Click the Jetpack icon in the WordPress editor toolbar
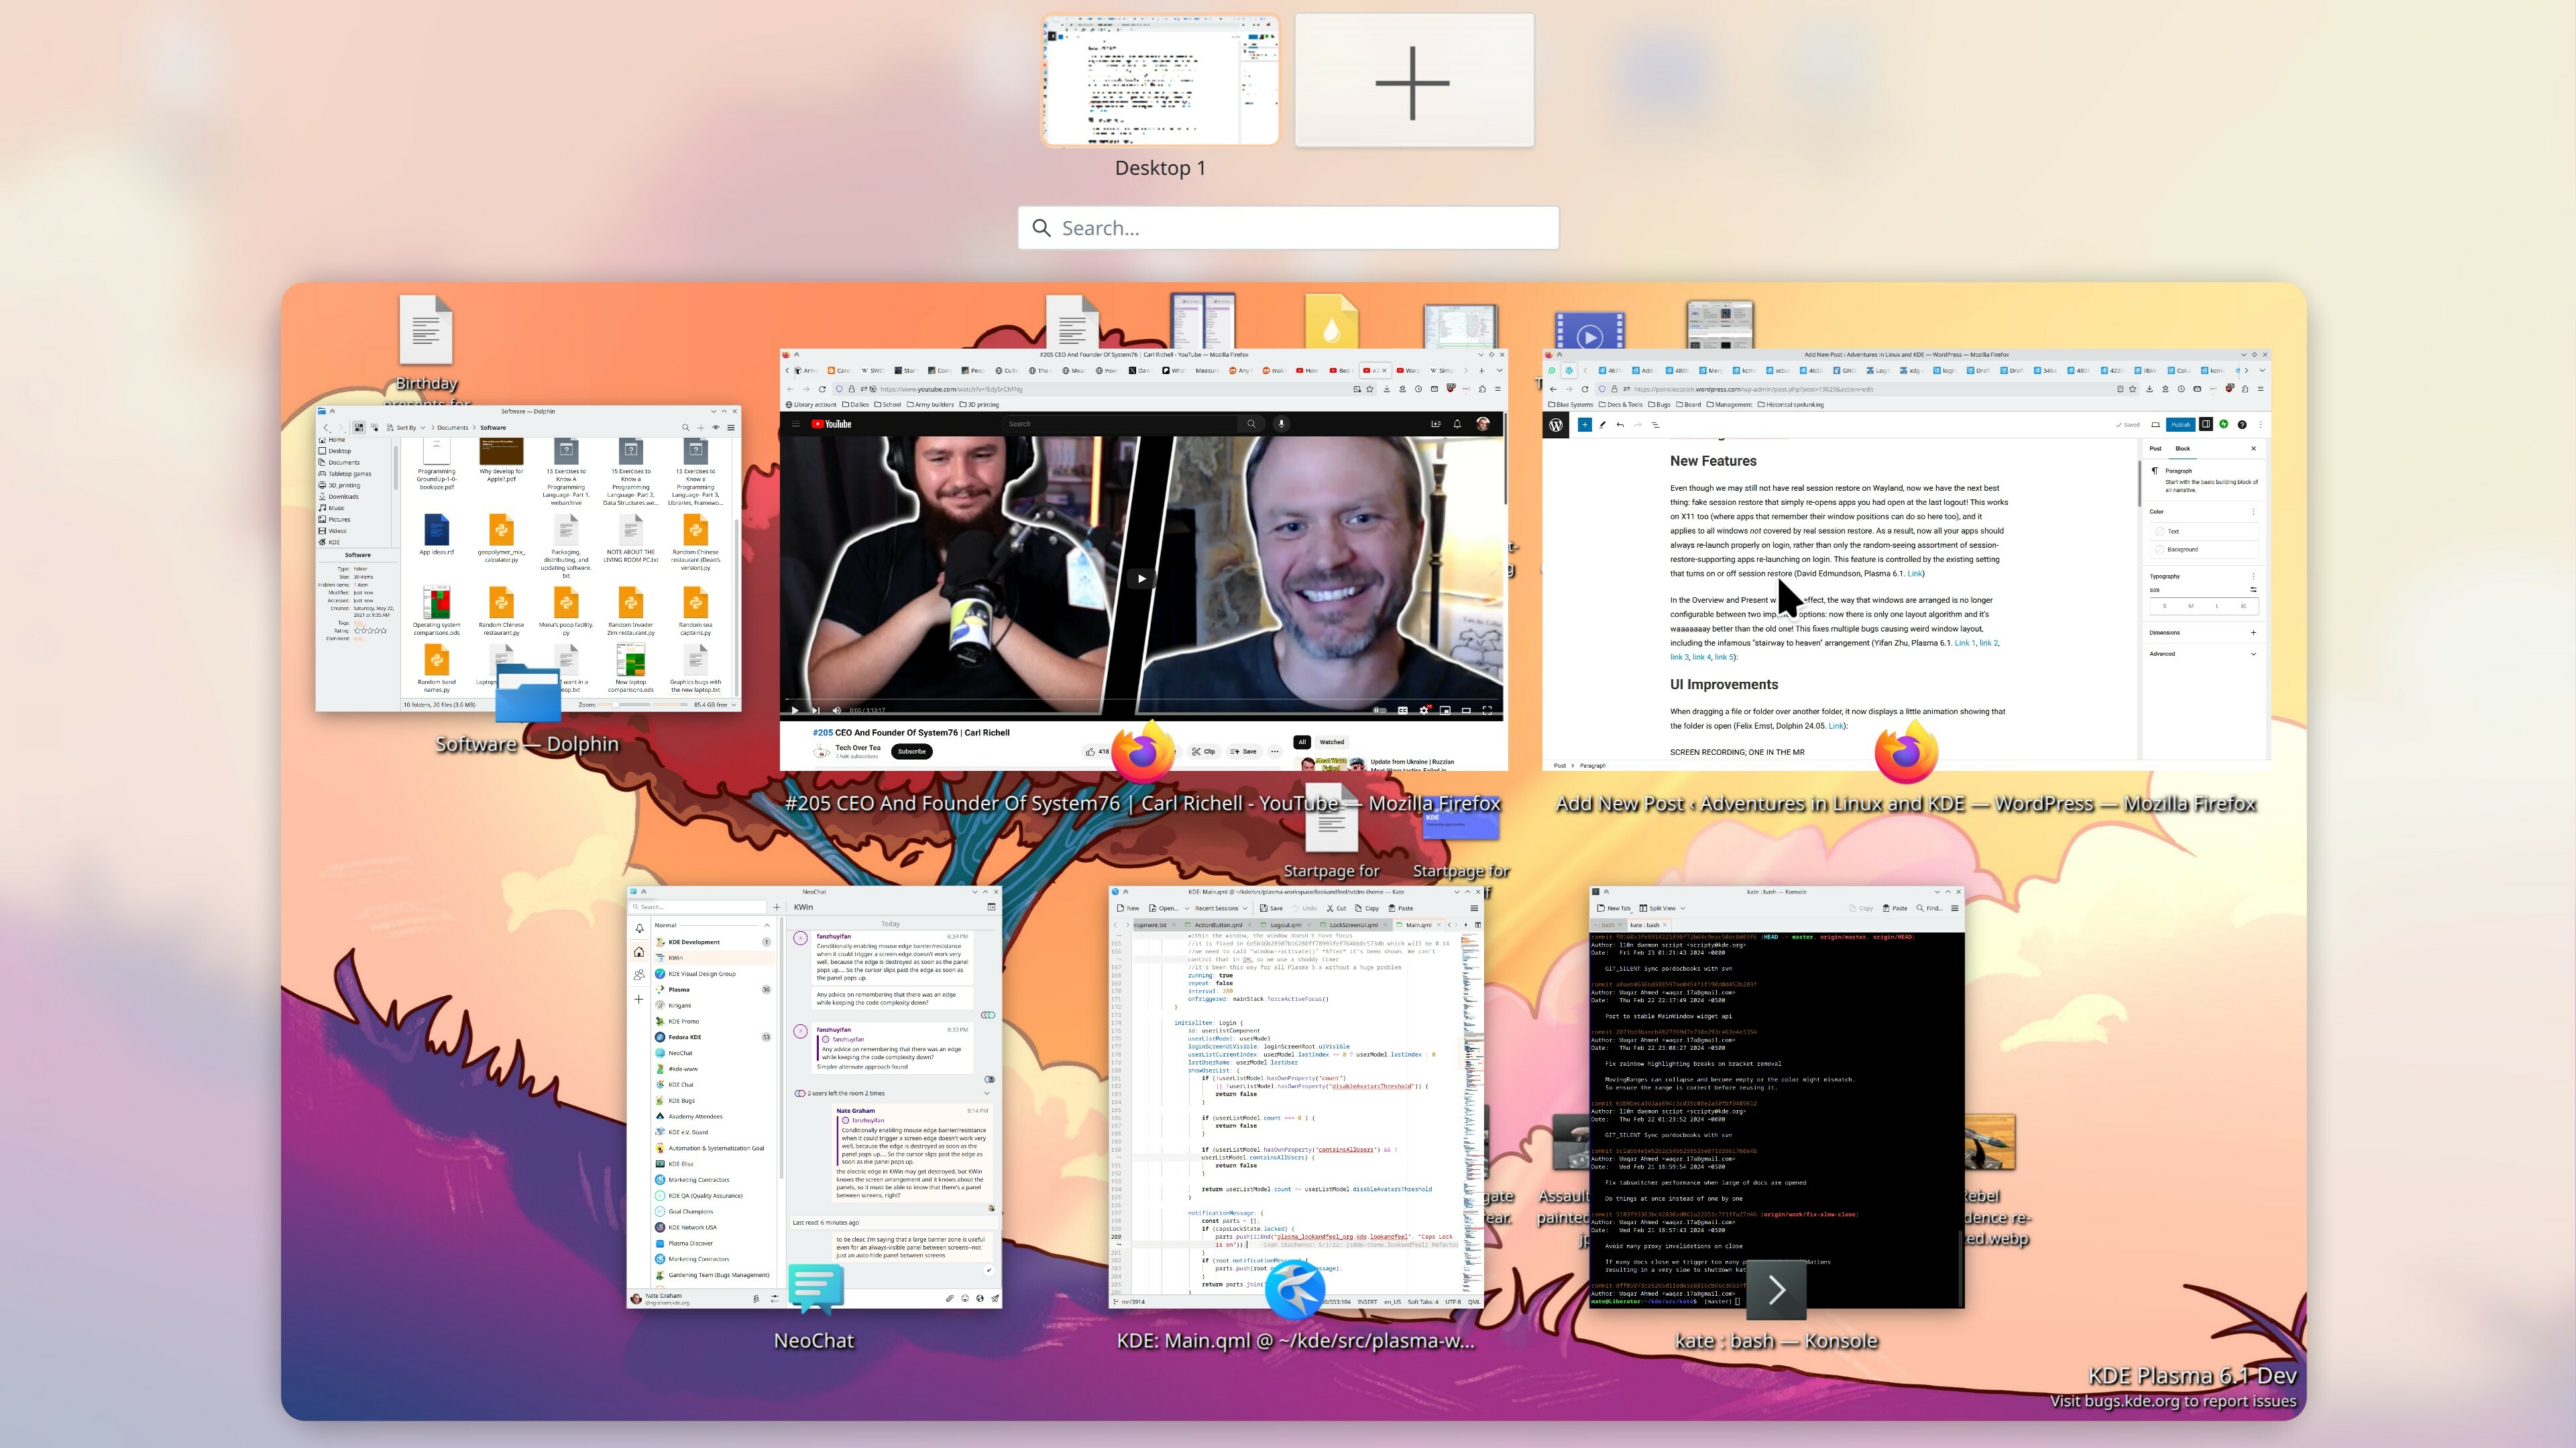2576x1448 pixels. 2224,425
